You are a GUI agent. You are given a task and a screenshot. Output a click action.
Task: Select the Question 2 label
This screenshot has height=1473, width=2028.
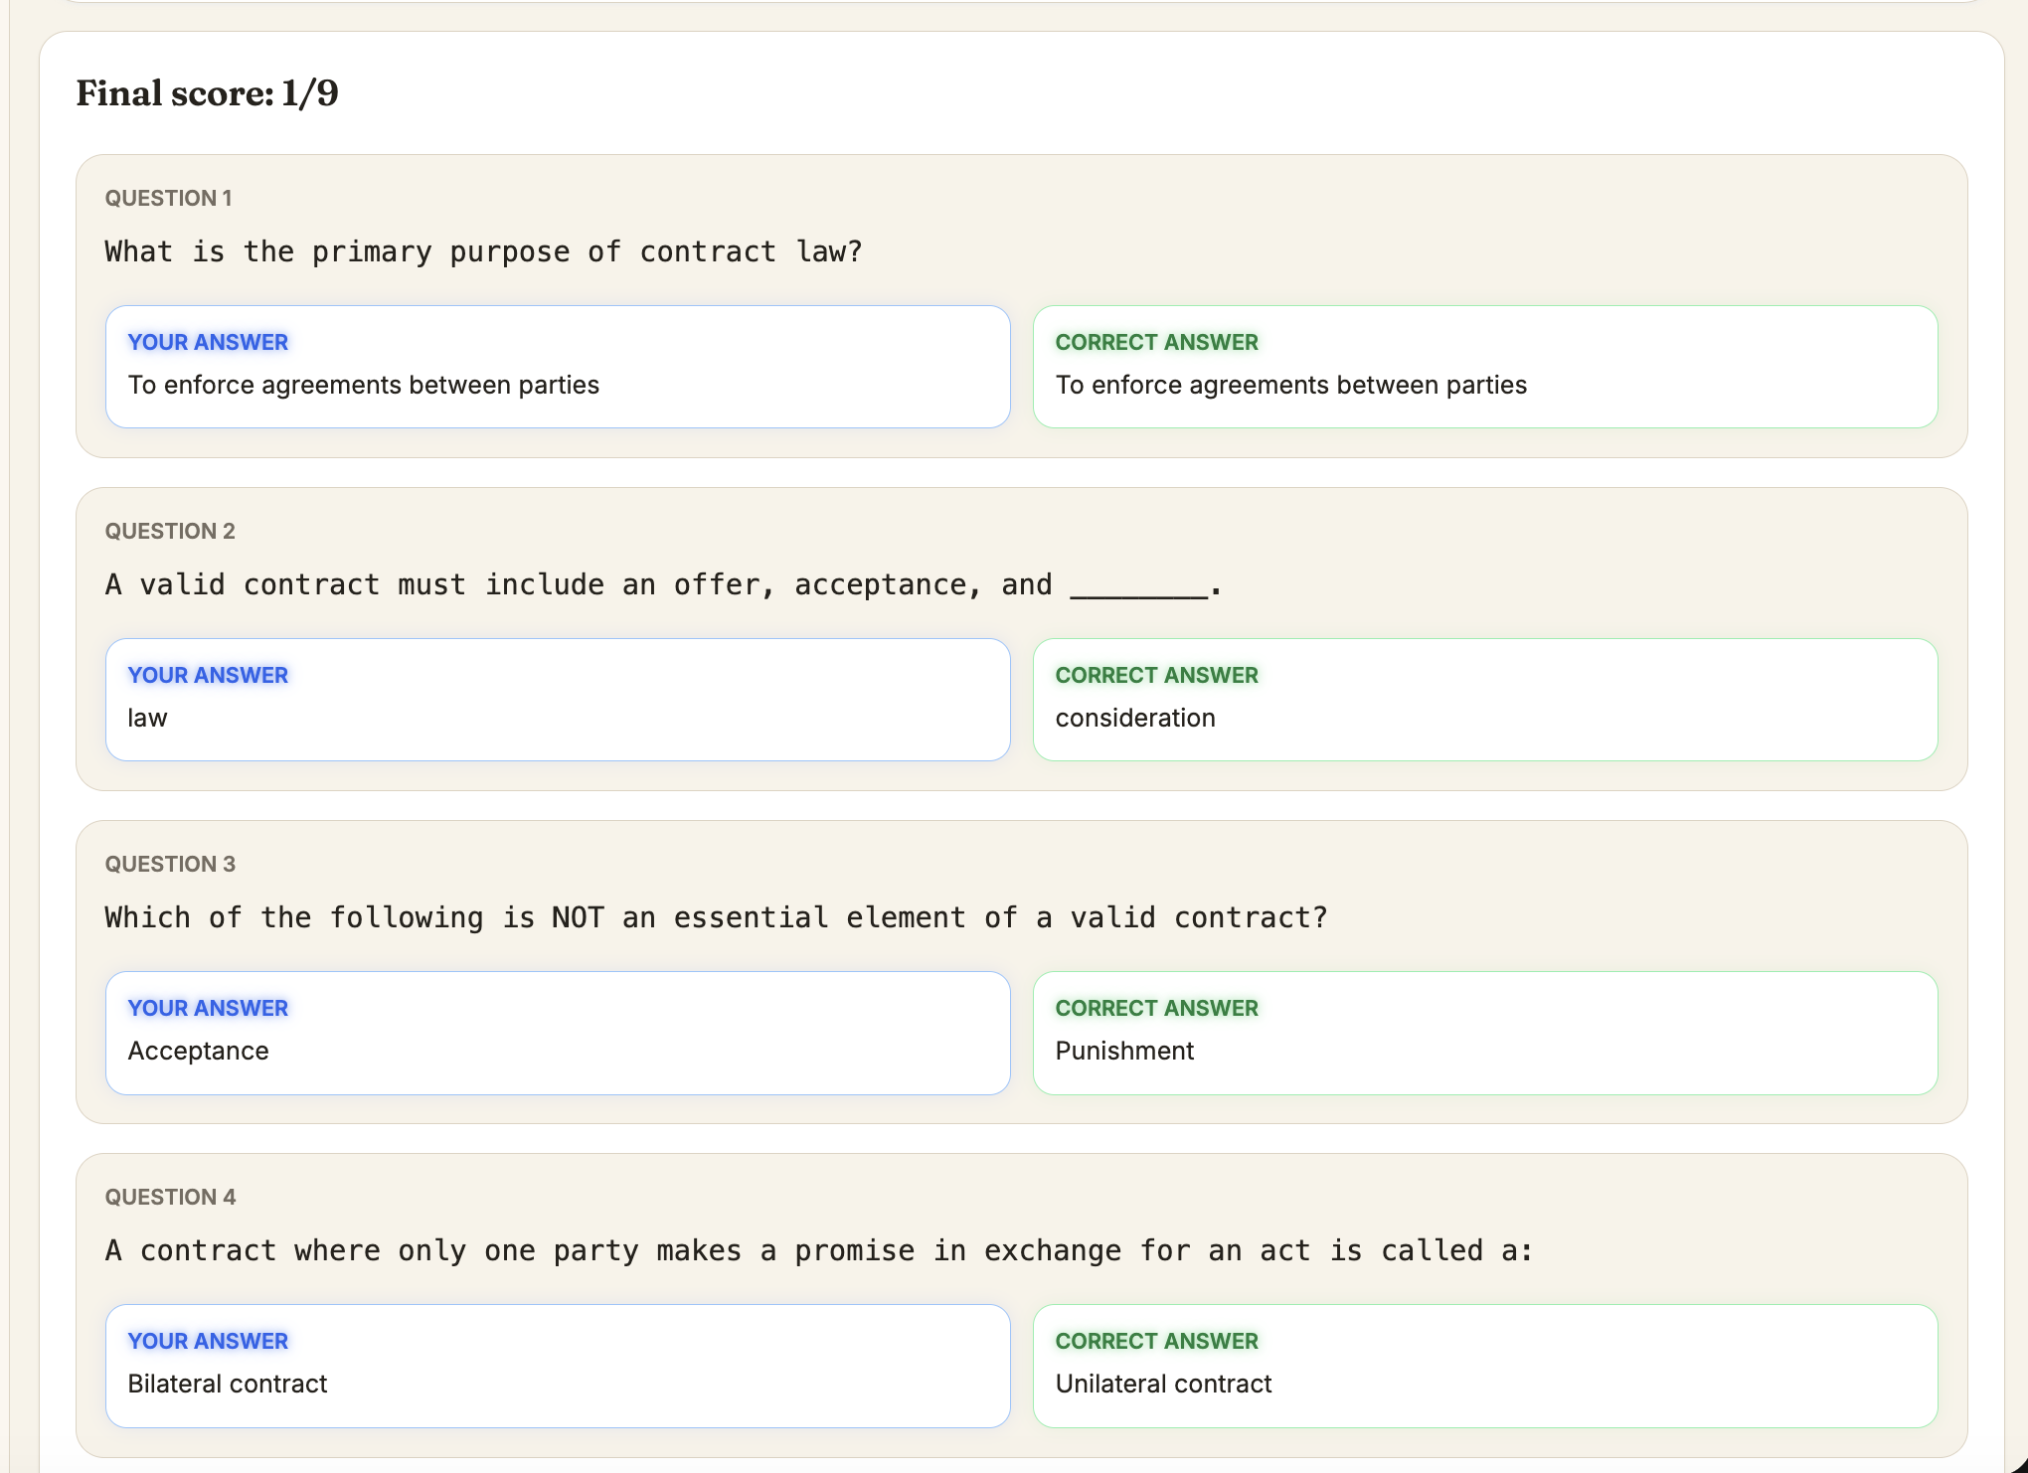[170, 531]
